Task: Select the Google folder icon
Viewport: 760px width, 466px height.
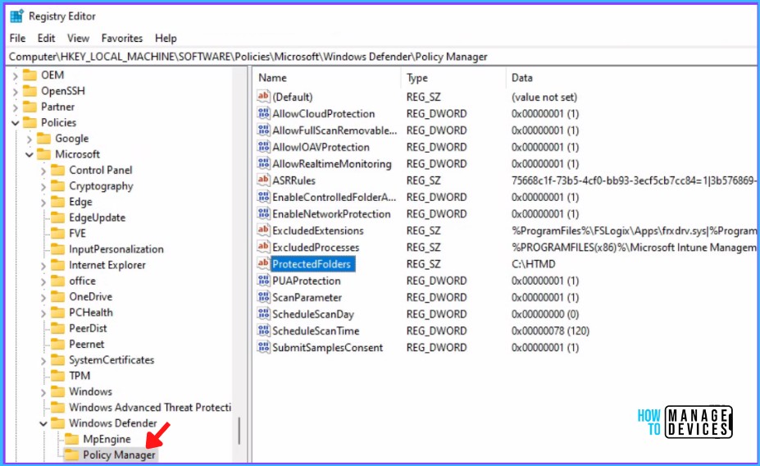Action: pyautogui.click(x=44, y=138)
